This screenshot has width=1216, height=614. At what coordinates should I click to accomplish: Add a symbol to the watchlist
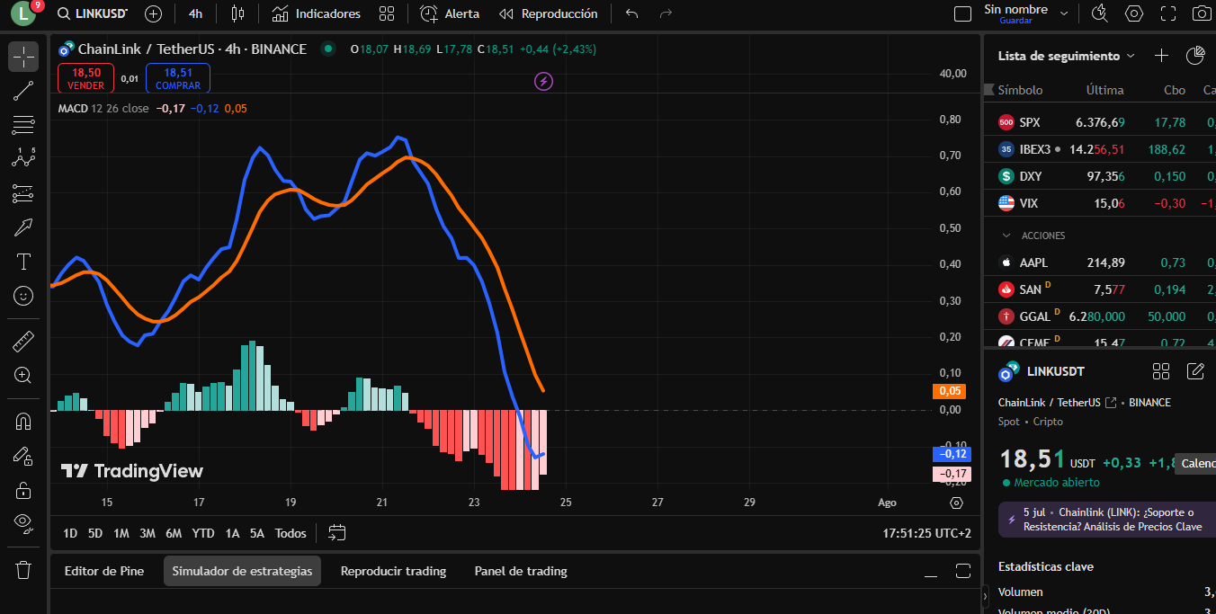click(1161, 56)
